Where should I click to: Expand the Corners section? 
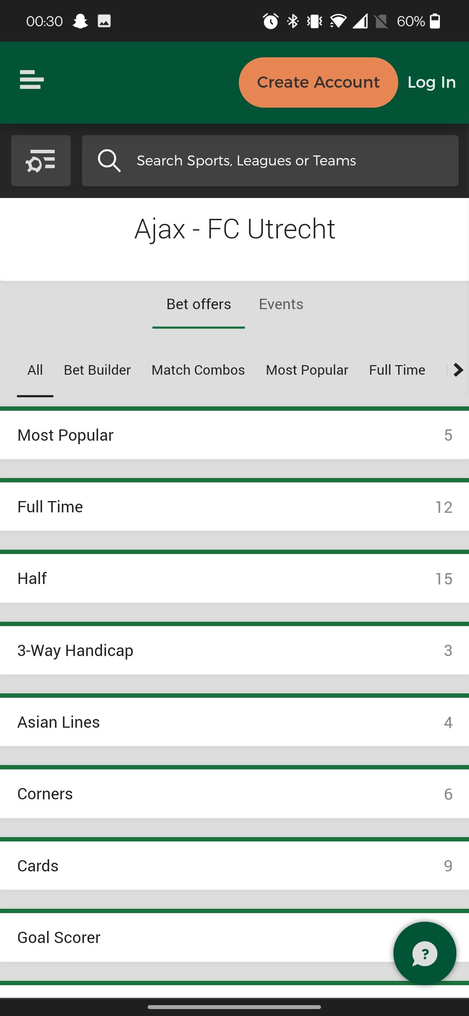(x=234, y=794)
